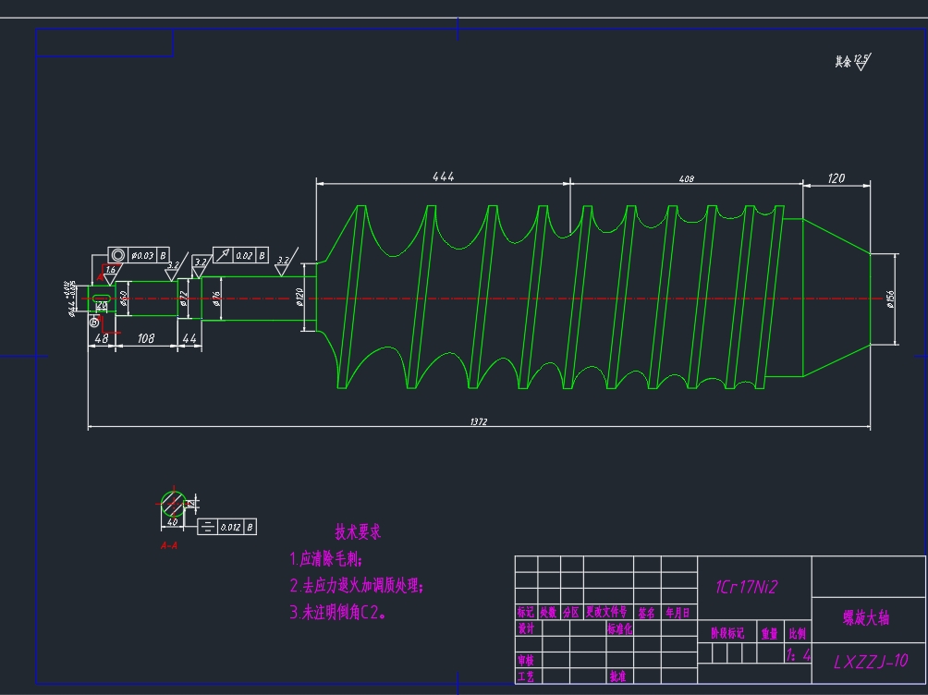Select the 其余 surface finish text
928x695 pixels.
(843, 62)
